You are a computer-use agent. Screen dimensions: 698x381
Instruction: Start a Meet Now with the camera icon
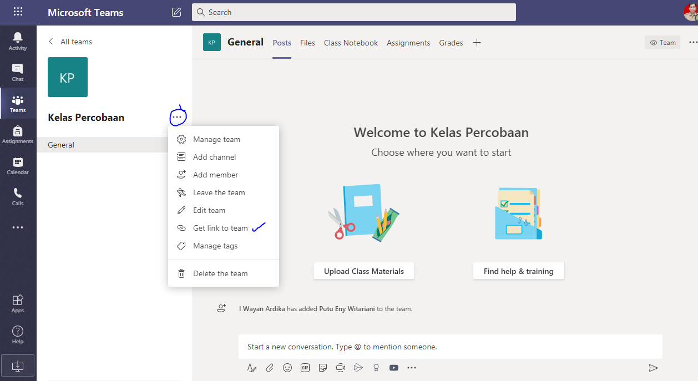[x=340, y=367]
